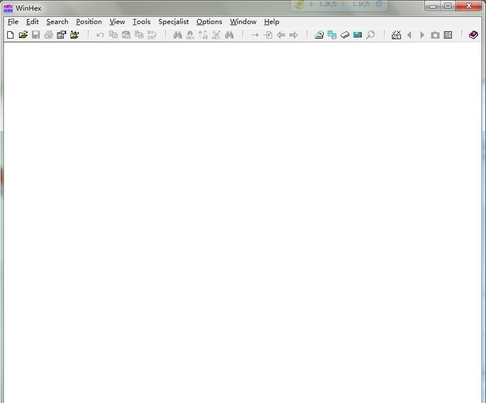486x403 pixels.
Task: Open the Specialist menu
Action: click(x=174, y=22)
